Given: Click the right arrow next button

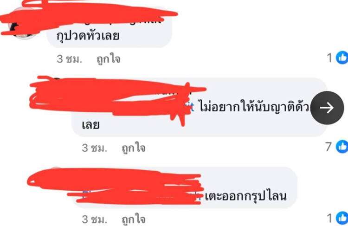Looking at the screenshot, I should pos(327,108).
